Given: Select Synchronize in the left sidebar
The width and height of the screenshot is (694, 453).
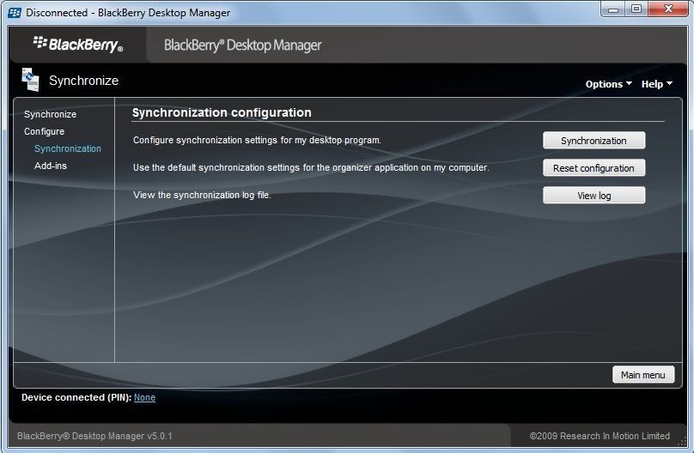Looking at the screenshot, I should pos(50,114).
